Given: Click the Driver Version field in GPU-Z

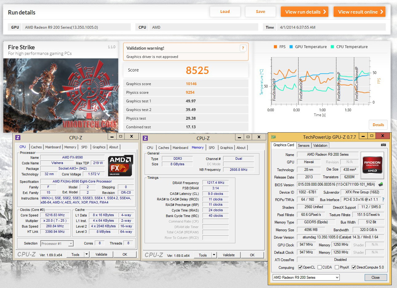Looking at the screenshot, I should [341, 237].
